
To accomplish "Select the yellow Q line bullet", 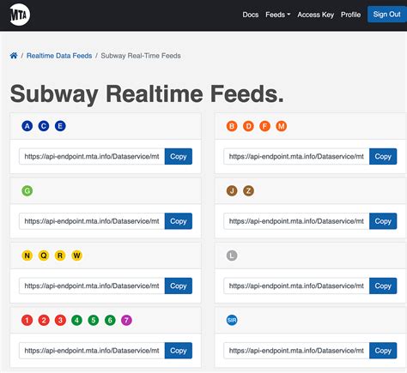I will click(44, 256).
